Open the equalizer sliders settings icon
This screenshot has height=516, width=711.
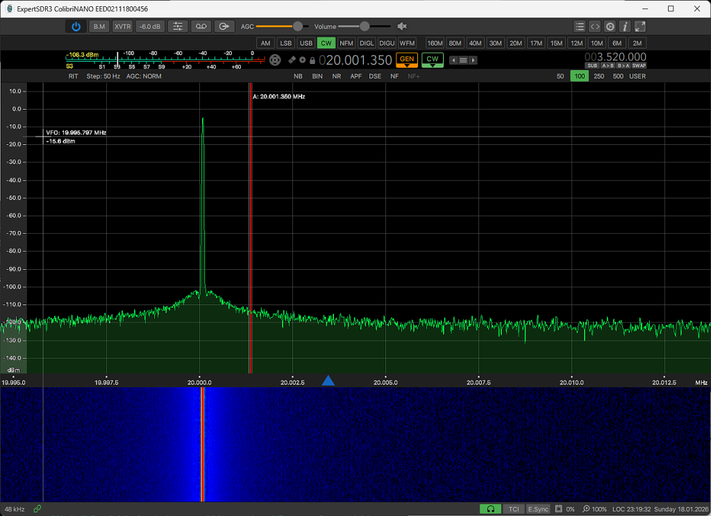pos(178,26)
